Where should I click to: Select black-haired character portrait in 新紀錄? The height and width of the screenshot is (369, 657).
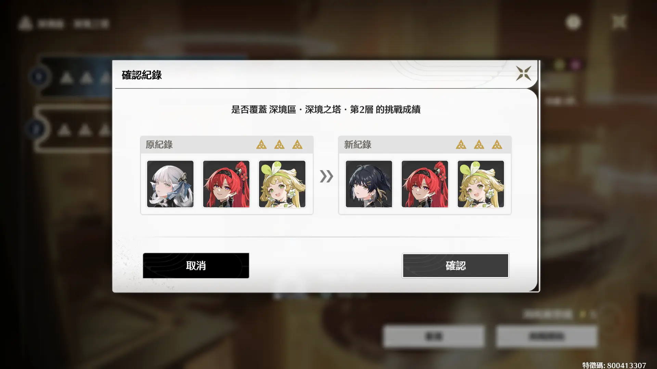point(369,184)
